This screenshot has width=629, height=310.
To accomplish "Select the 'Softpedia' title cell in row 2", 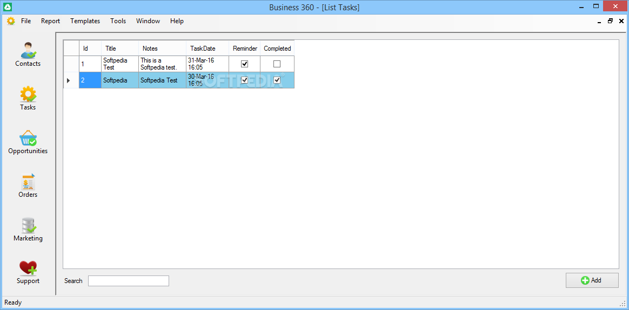I will (120, 80).
